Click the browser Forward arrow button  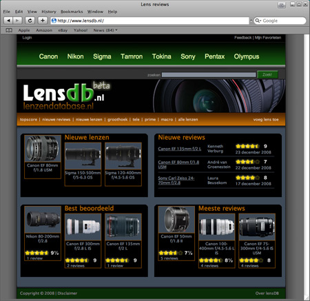[17, 21]
